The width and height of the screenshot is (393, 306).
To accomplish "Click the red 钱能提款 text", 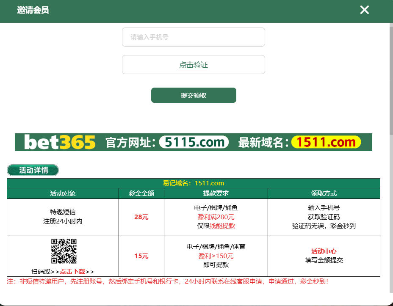I will (222, 226).
